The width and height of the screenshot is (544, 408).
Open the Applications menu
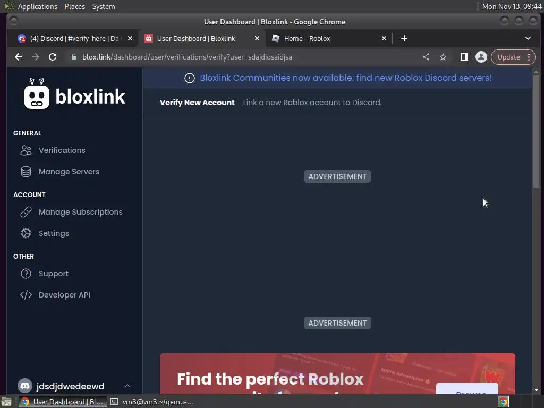pos(38,6)
